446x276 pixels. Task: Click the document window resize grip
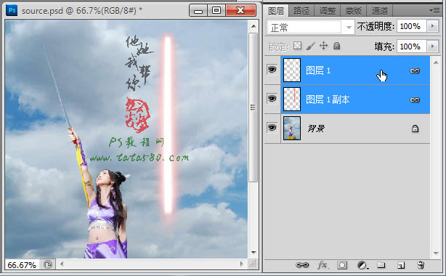tap(253, 264)
